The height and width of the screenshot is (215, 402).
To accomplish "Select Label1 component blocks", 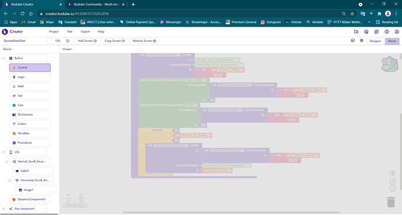I will click(x=33, y=171).
